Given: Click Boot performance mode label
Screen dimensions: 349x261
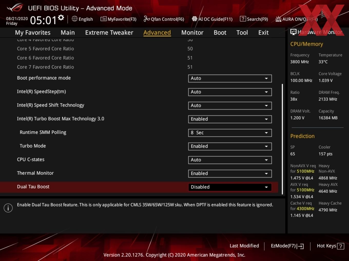Looking at the screenshot, I should tap(44, 78).
